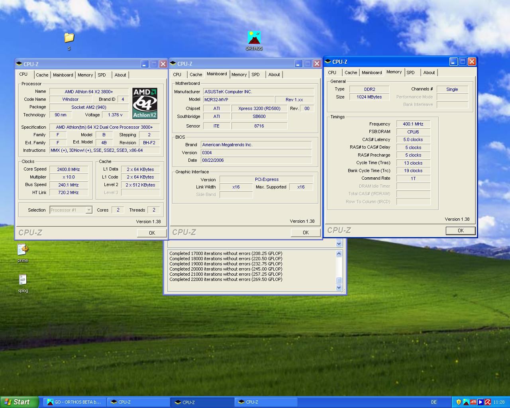
Task: Click the Core Speed 2400.8 MHz field
Action: pyautogui.click(x=69, y=169)
